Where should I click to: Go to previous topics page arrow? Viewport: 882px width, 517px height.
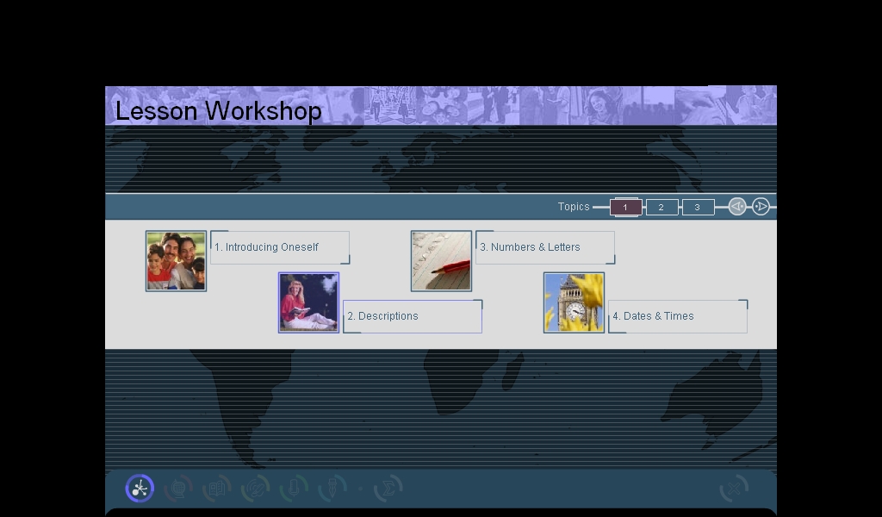pyautogui.click(x=737, y=207)
